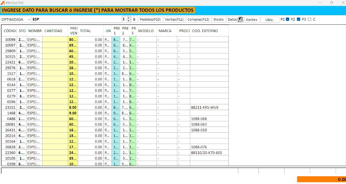This screenshot has width=346, height=184.
Task: Select product code 26431 cell
Action: click(9, 130)
